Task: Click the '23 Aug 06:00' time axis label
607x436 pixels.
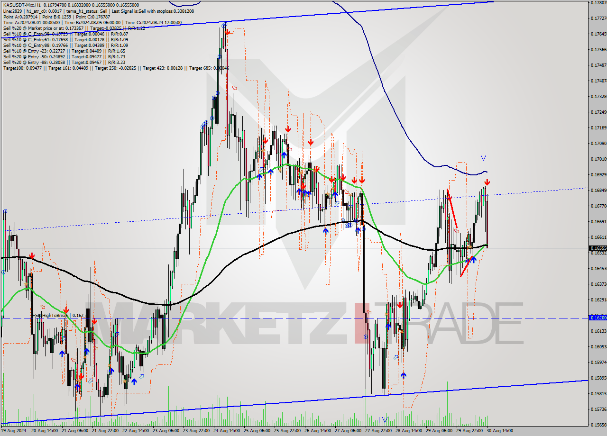Action: (166, 431)
